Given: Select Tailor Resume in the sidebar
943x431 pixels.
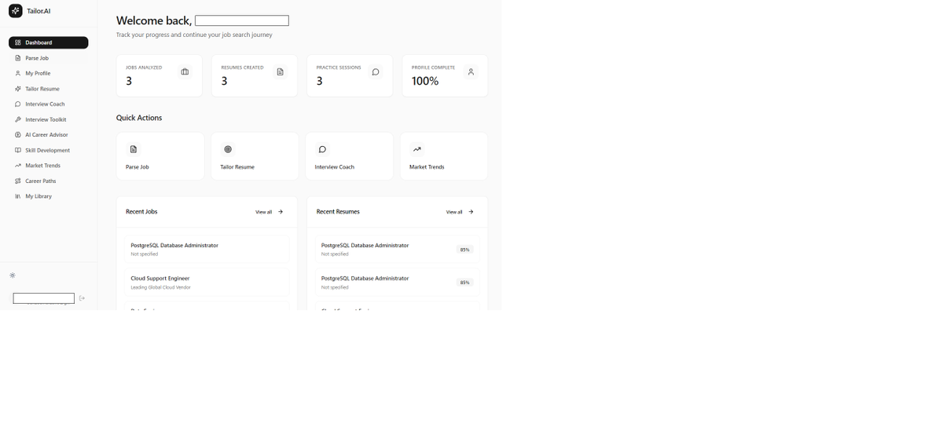Looking at the screenshot, I should 49,89.
